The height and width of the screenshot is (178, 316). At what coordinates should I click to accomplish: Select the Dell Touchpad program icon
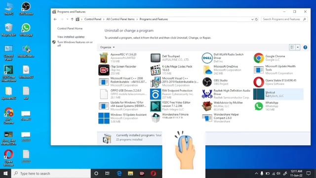point(156,58)
